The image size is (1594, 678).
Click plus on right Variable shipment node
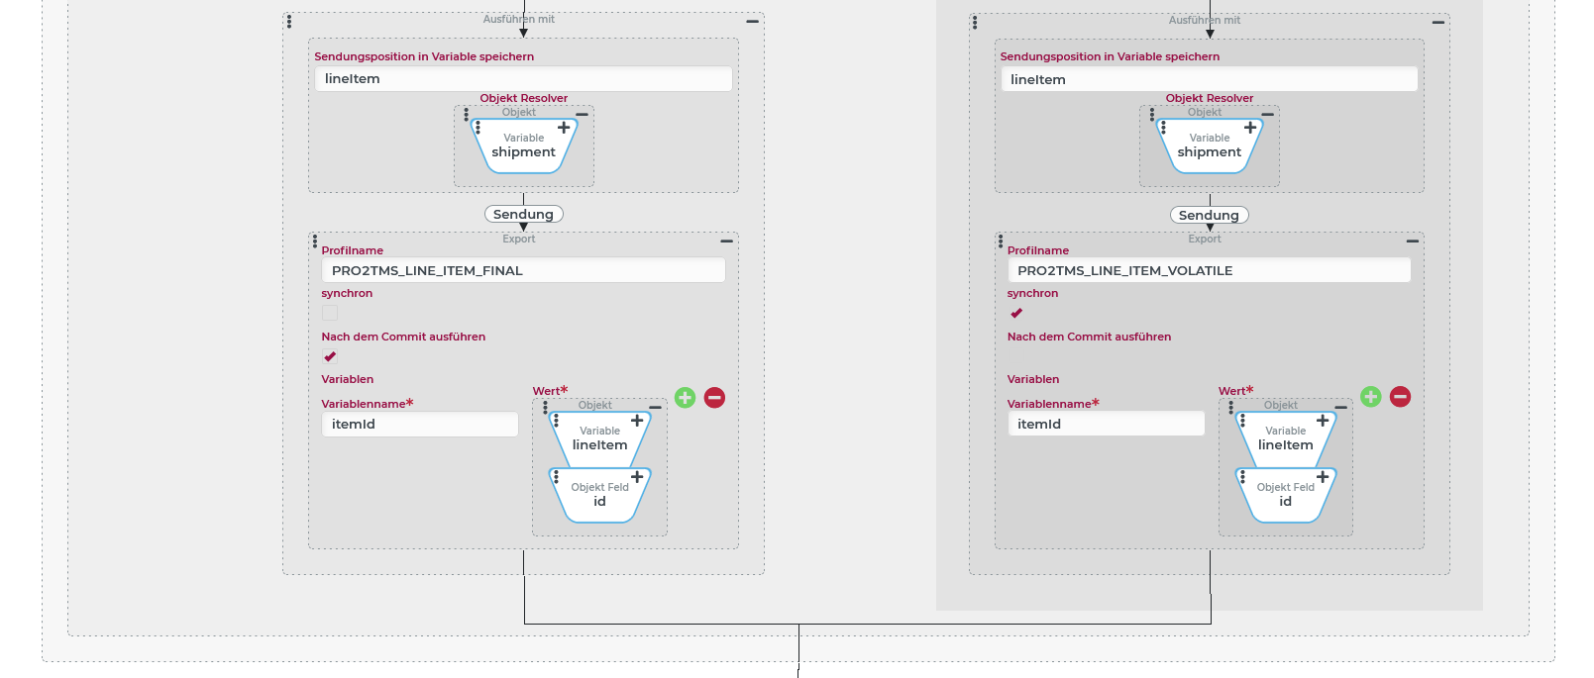pyautogui.click(x=1250, y=128)
